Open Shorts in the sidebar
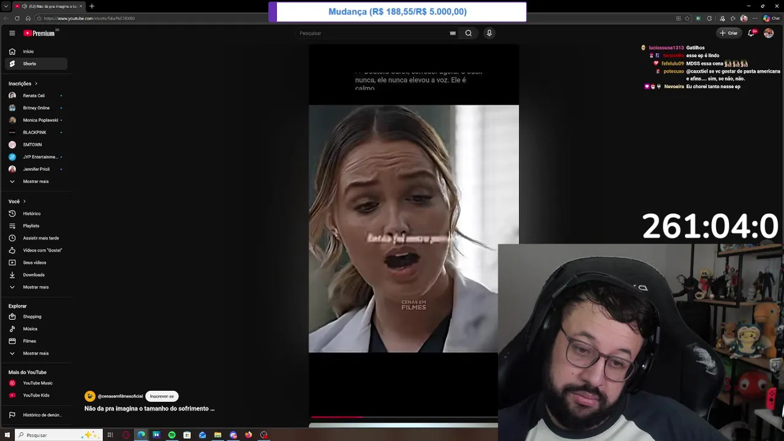Viewport: 784px width, 441px height. (36, 64)
